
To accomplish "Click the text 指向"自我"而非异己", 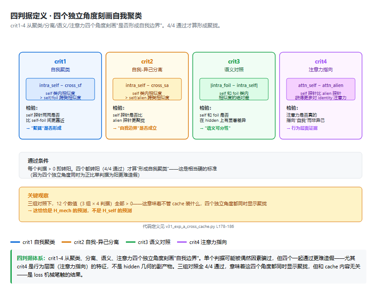I will tap(305, 120).
